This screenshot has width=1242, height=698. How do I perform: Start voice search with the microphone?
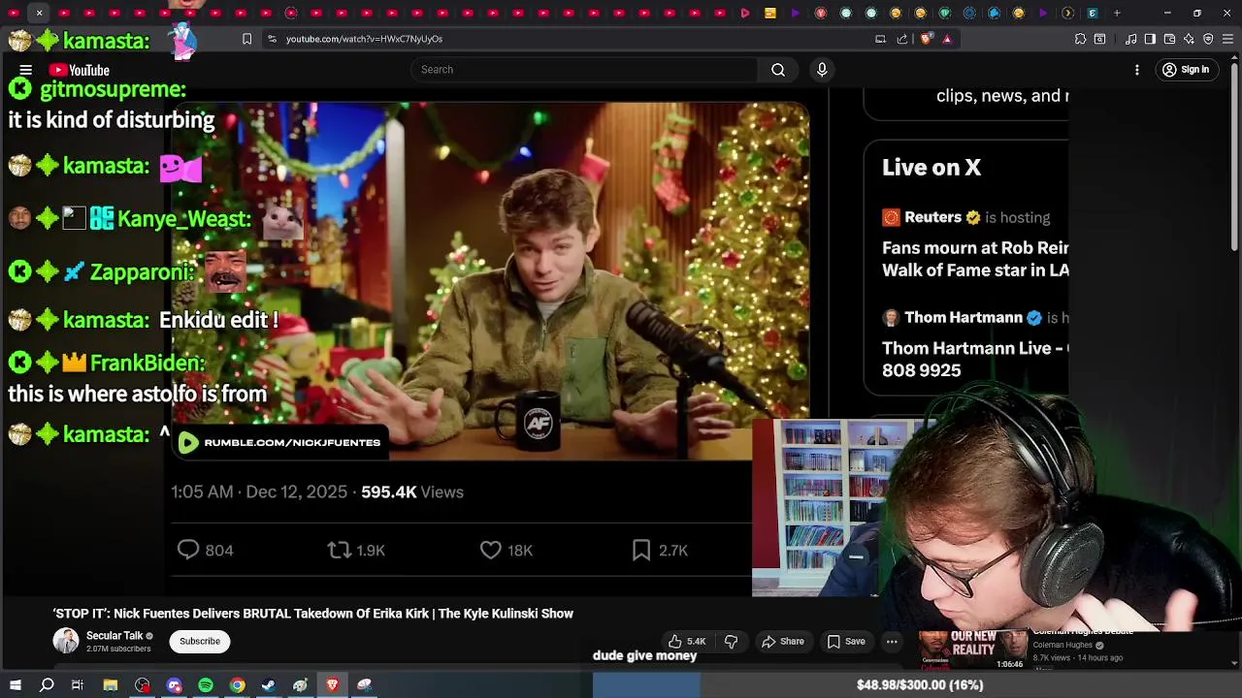point(822,70)
